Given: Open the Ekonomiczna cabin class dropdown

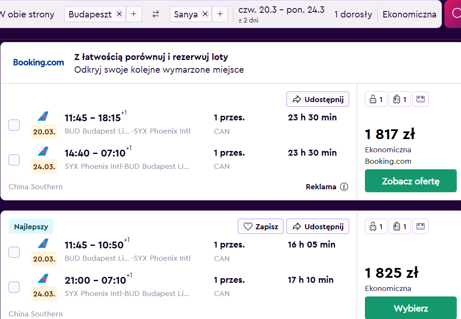Looking at the screenshot, I should [409, 14].
